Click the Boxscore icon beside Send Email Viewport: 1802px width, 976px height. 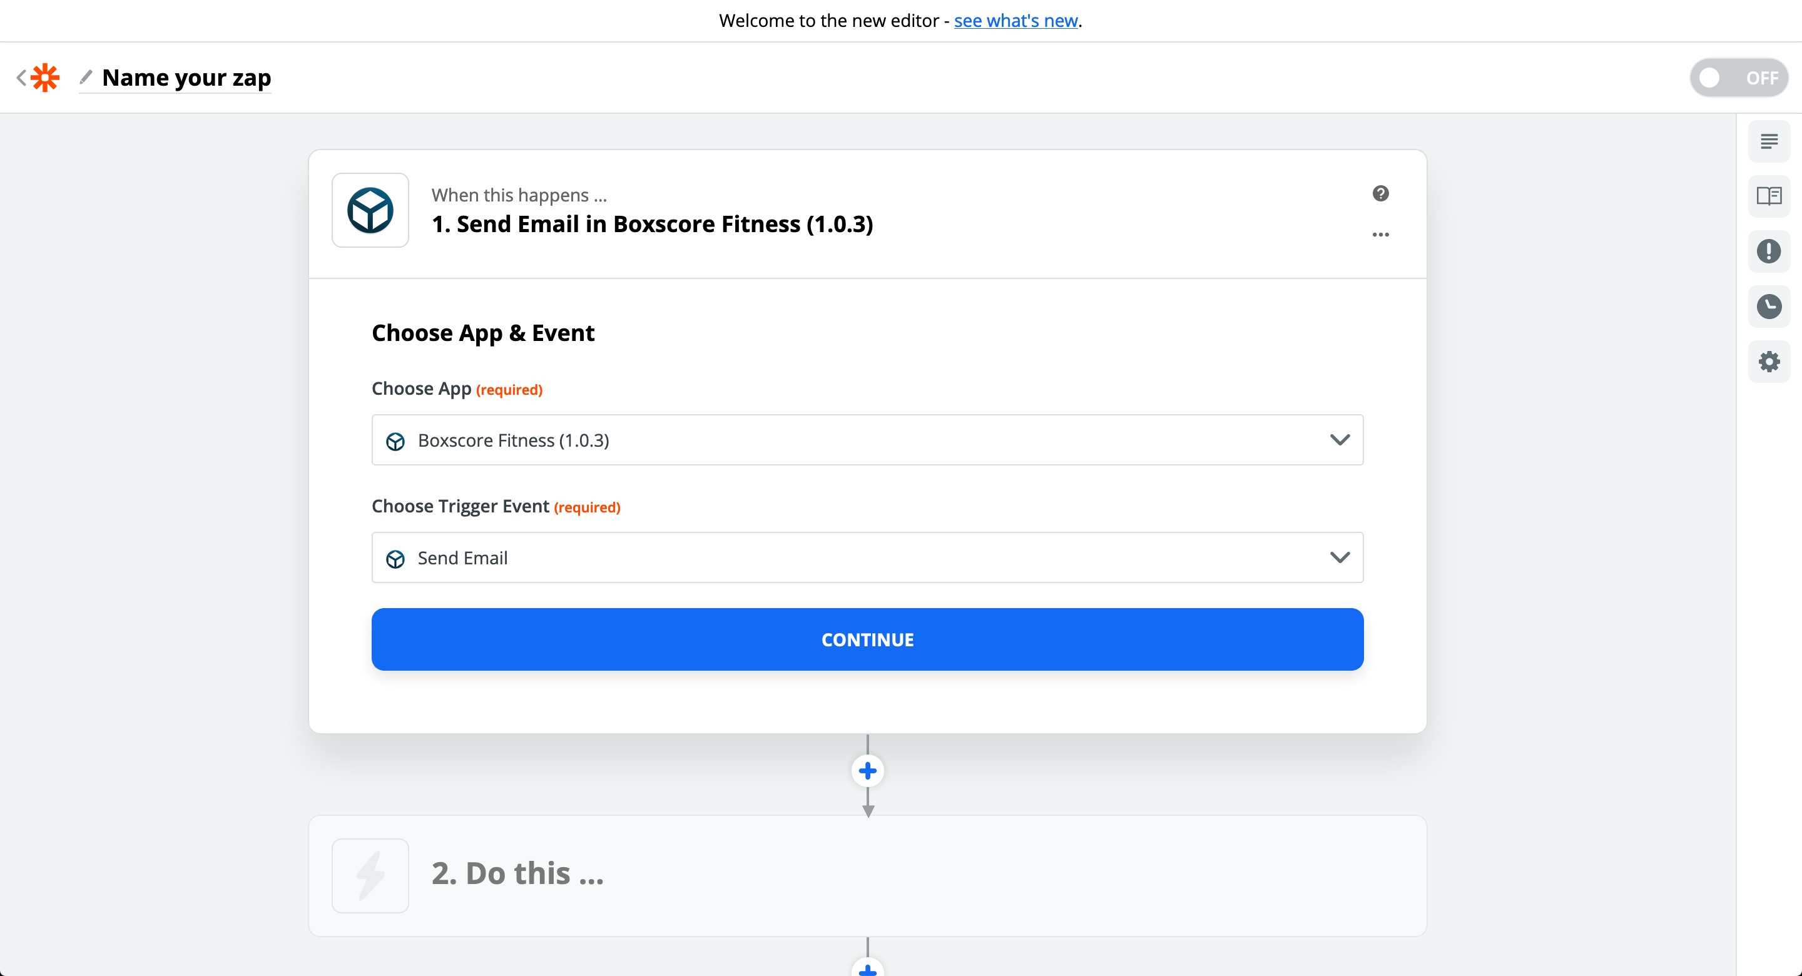pos(395,558)
